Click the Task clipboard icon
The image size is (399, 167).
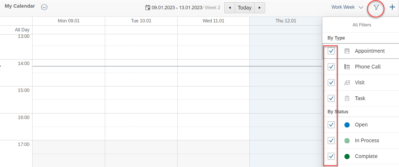(x=347, y=99)
